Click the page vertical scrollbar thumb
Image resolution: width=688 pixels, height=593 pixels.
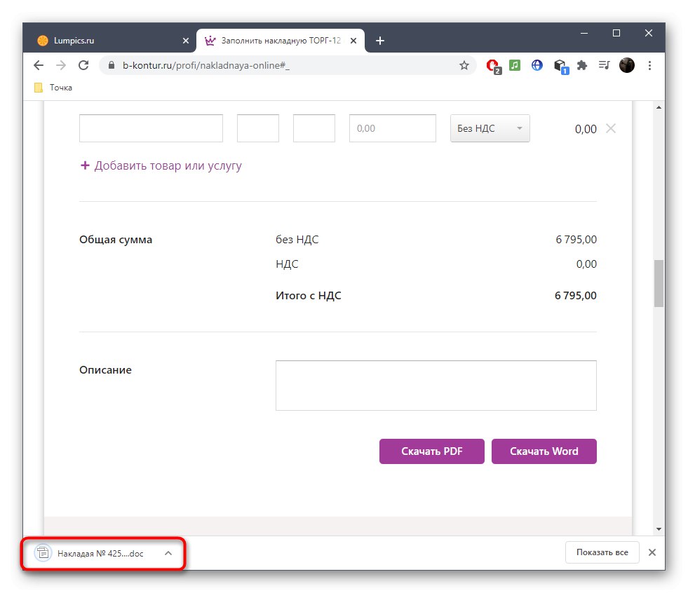(x=658, y=283)
